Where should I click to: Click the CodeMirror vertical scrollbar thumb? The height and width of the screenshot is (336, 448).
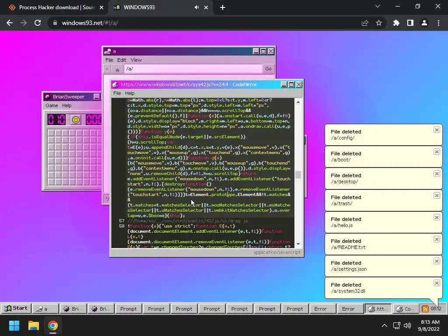[298, 175]
